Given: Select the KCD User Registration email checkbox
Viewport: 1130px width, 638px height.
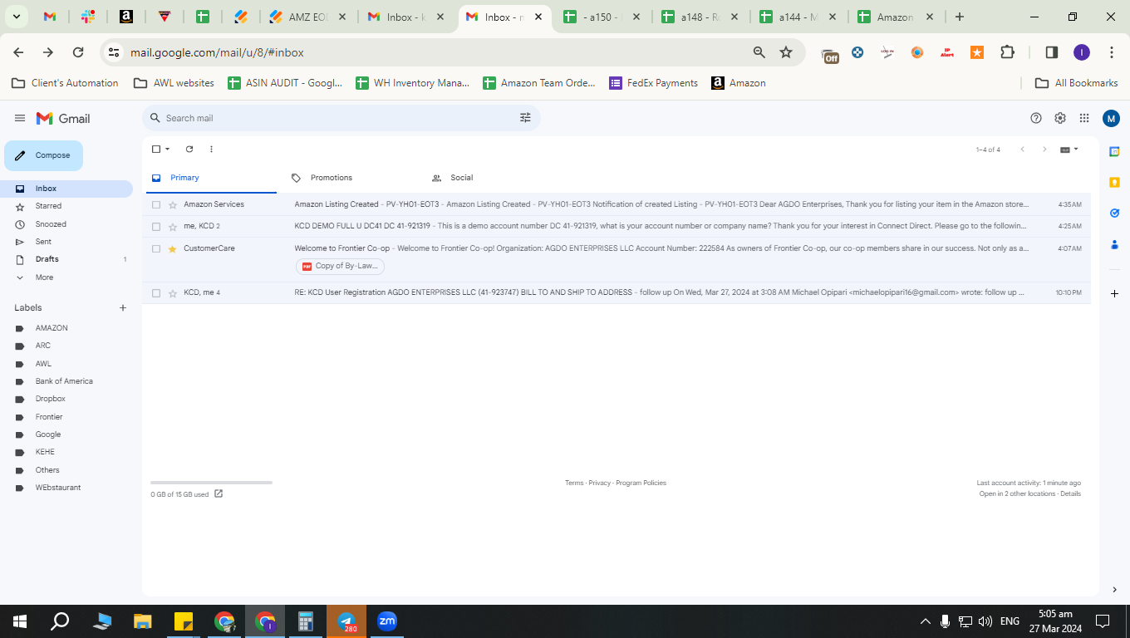Looking at the screenshot, I should pos(156,292).
